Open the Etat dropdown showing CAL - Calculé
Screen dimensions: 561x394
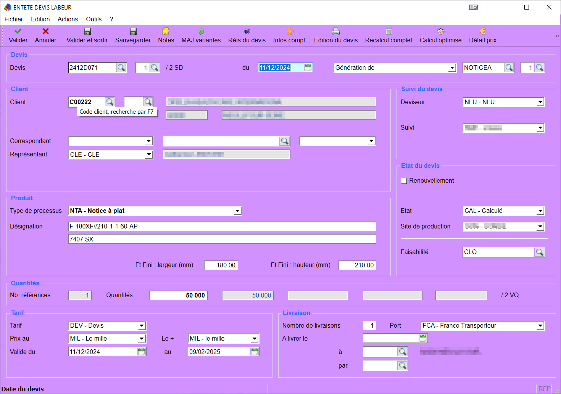[540, 211]
